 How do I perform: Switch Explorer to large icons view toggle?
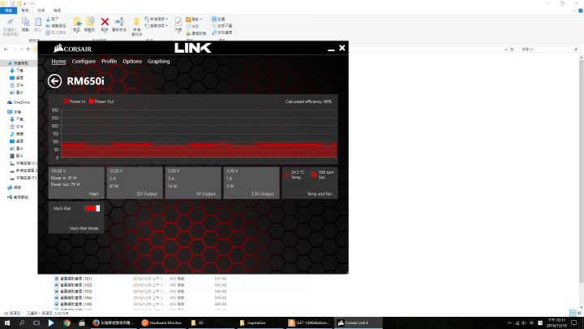(x=579, y=313)
